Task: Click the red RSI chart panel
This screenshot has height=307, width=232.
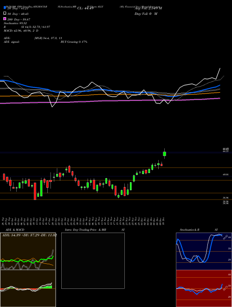Action: [204, 288]
